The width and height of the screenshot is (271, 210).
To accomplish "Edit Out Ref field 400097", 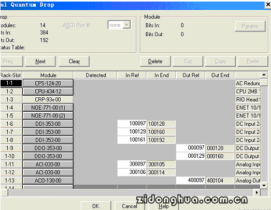I will coord(191,181).
